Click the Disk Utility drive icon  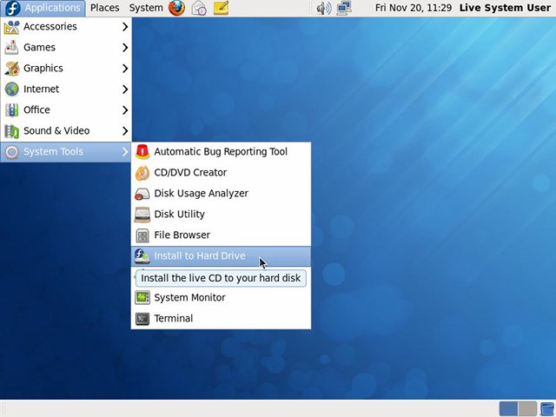(142, 215)
